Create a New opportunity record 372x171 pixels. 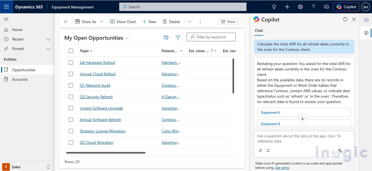(x=149, y=22)
